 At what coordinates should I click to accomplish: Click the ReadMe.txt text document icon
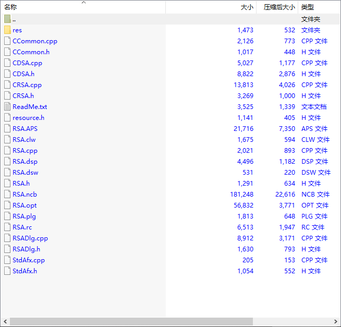click(7, 106)
